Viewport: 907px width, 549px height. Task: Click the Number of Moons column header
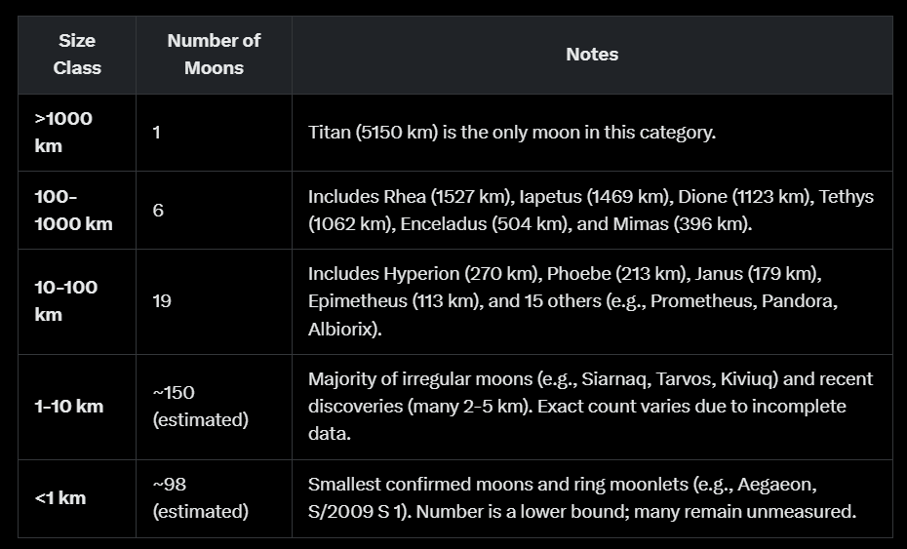coord(214,55)
